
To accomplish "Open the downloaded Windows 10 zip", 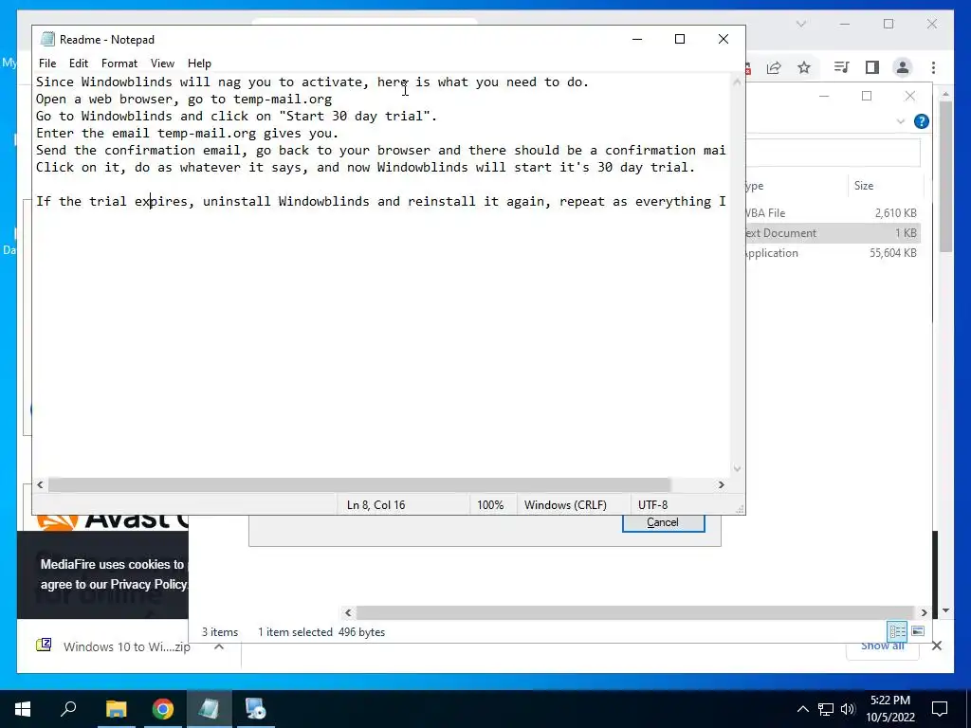I will [x=126, y=646].
